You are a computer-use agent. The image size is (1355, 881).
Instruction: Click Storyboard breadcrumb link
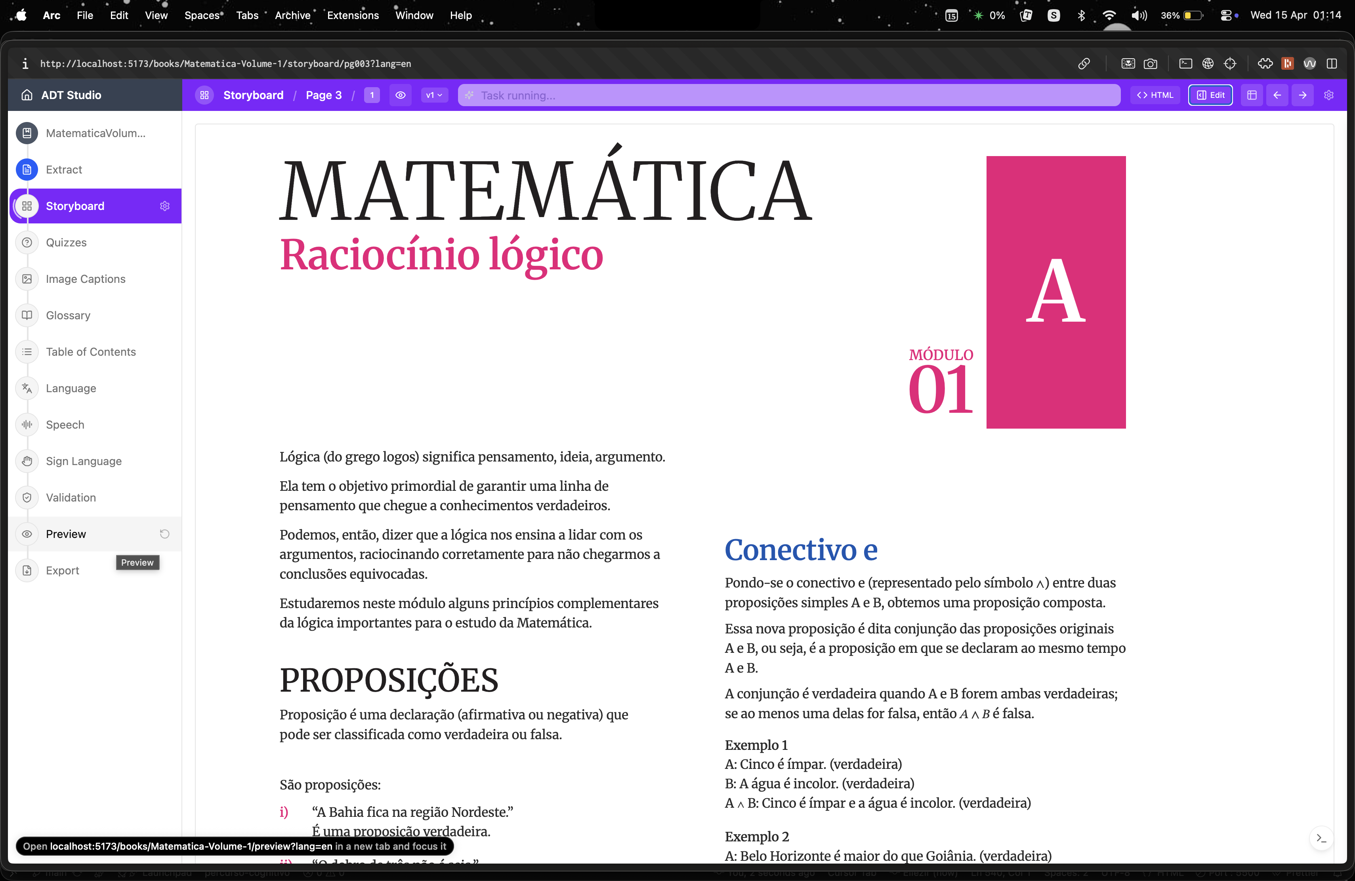[x=253, y=95]
